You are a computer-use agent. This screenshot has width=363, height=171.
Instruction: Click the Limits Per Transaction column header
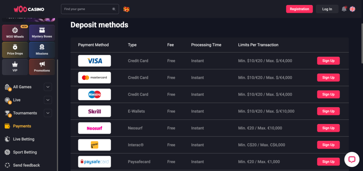tap(258, 45)
